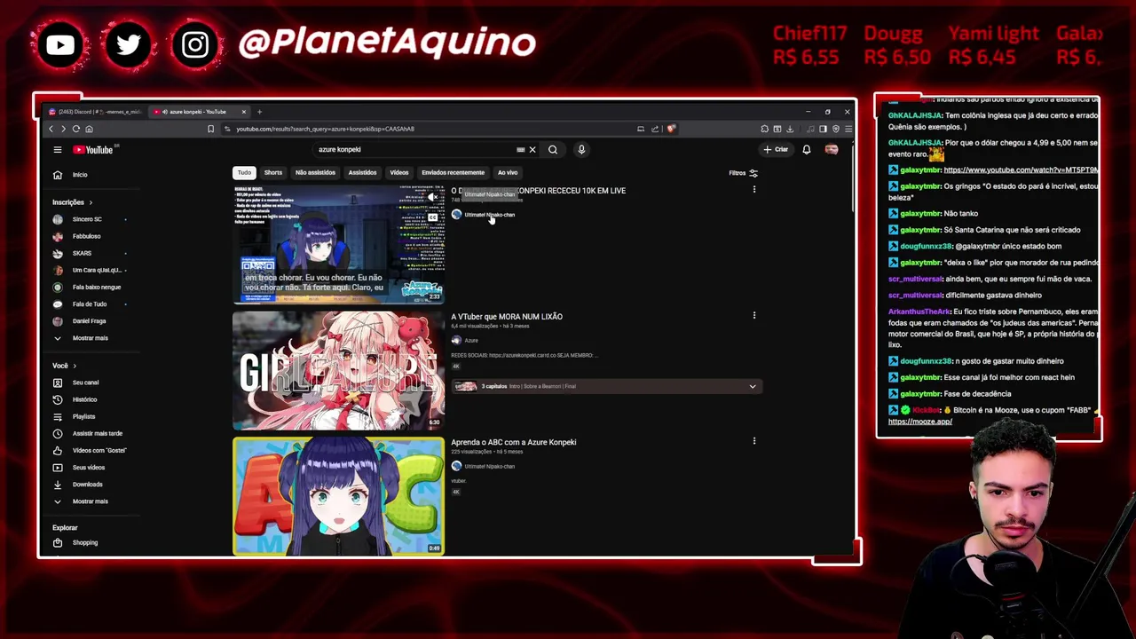The width and height of the screenshot is (1136, 639).
Task: Start voice search with the microphone
Action: coord(581,150)
